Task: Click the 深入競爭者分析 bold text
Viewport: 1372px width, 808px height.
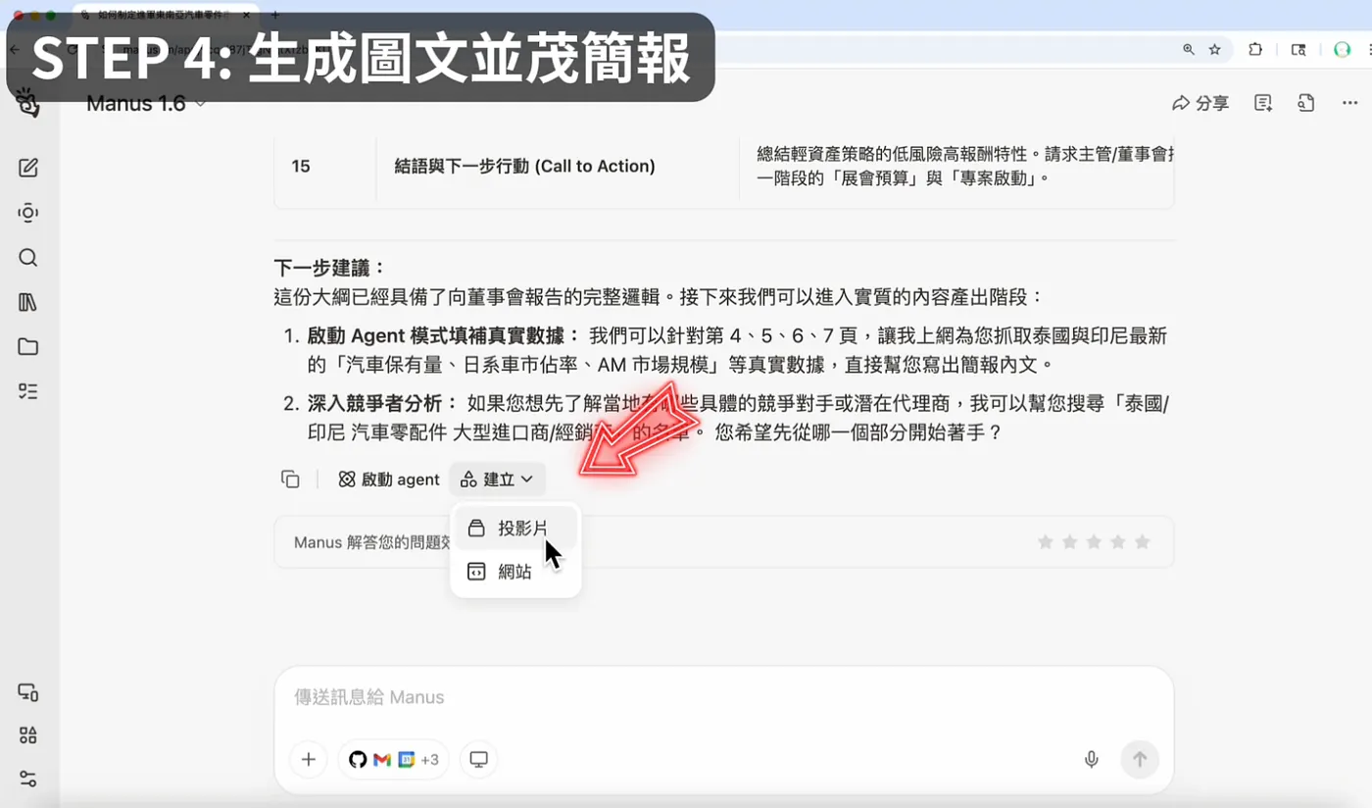Action: (x=383, y=404)
